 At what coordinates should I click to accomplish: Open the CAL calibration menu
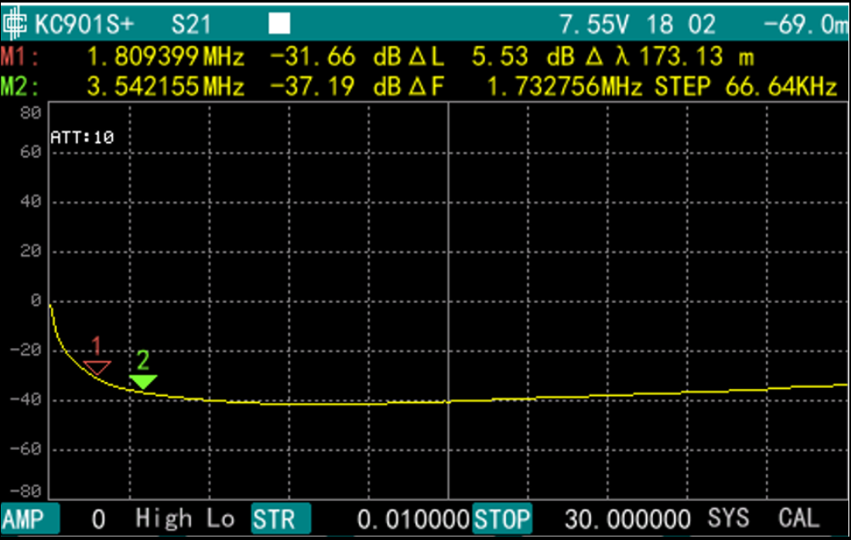(x=799, y=518)
